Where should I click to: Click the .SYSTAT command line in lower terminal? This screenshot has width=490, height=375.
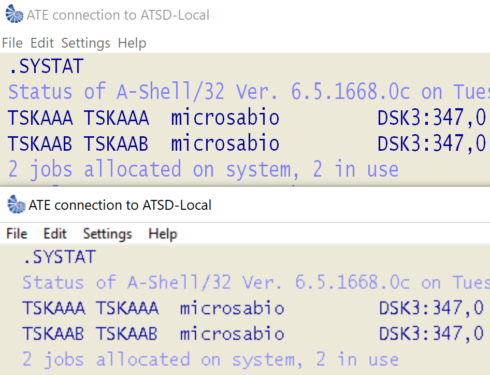tap(59, 257)
